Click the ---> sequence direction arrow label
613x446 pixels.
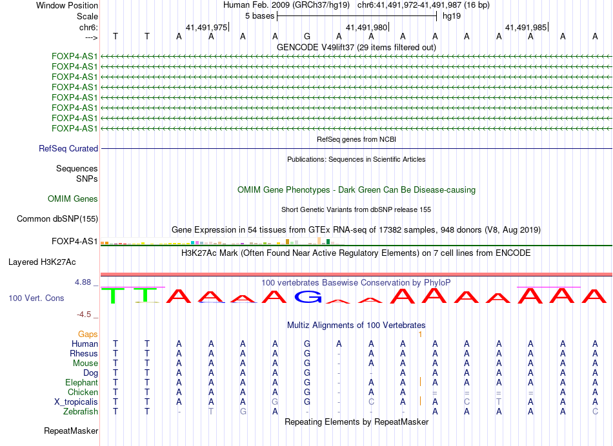click(92, 37)
